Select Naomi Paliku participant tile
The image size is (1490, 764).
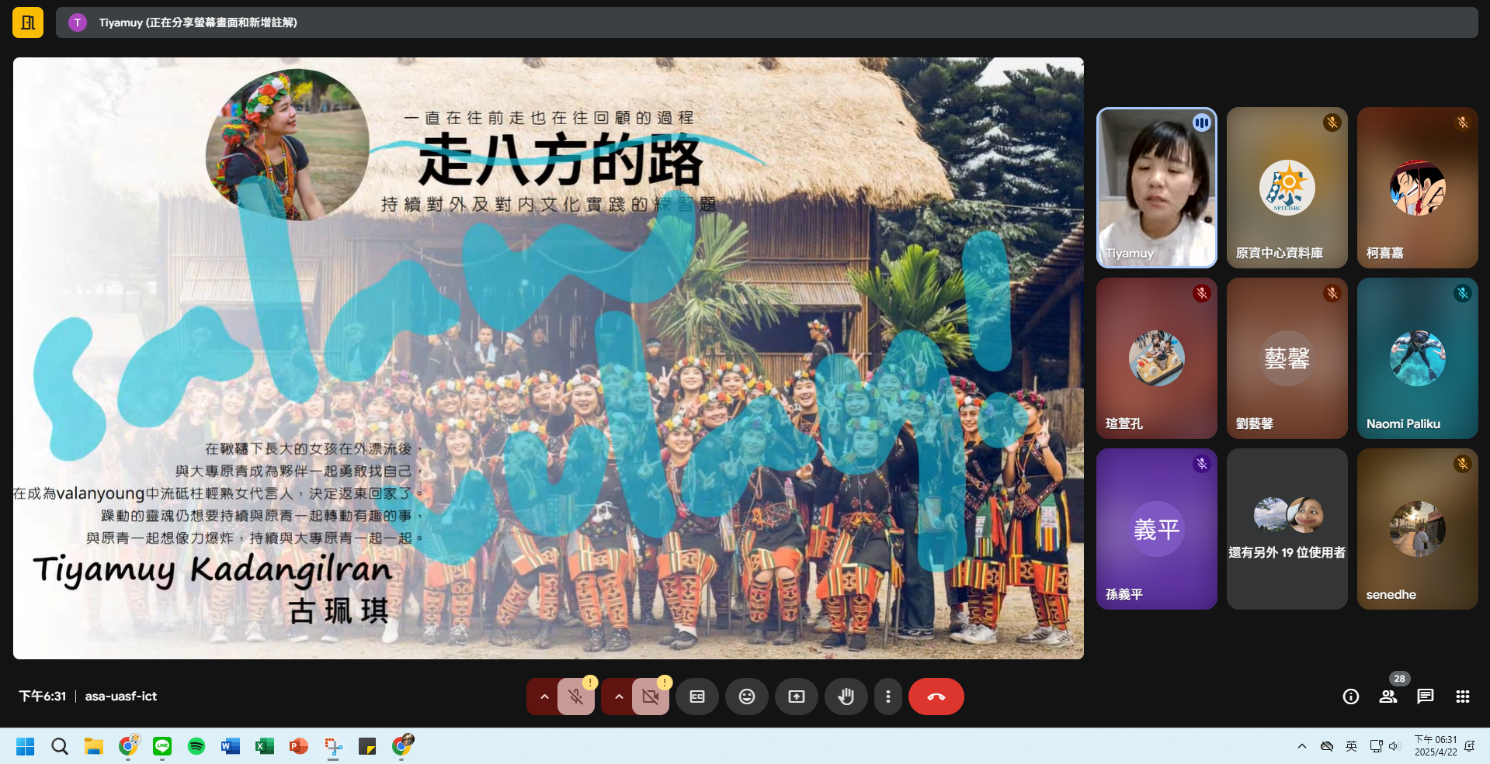(x=1418, y=358)
